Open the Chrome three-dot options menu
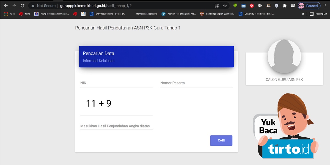Screen dimensions: 330x165 pyautogui.click(x=326, y=5)
